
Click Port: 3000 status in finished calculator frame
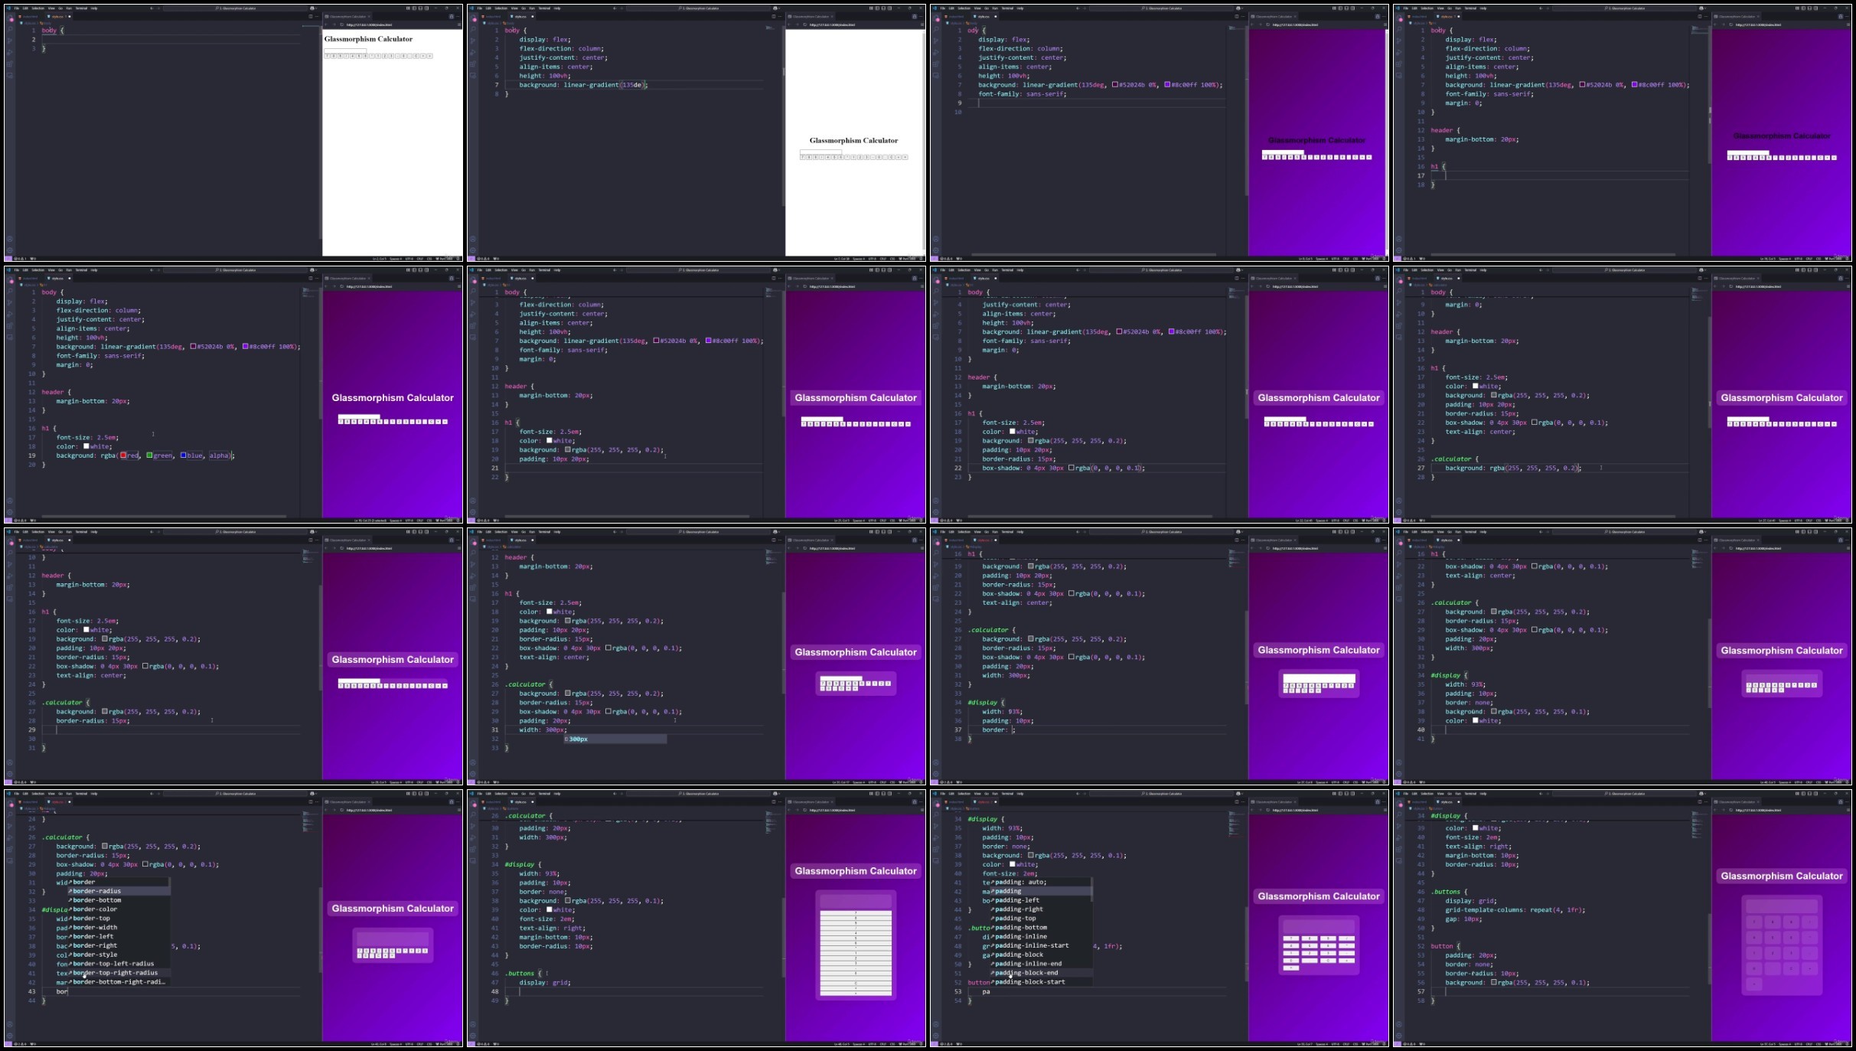pyautogui.click(x=1833, y=1043)
